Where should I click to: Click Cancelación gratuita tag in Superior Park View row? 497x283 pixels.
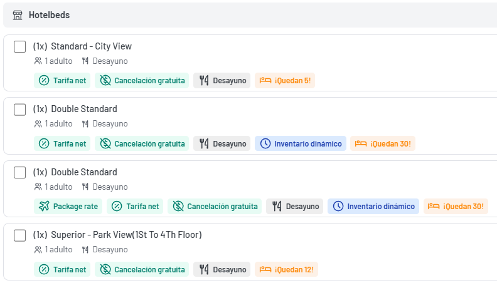[142, 269]
